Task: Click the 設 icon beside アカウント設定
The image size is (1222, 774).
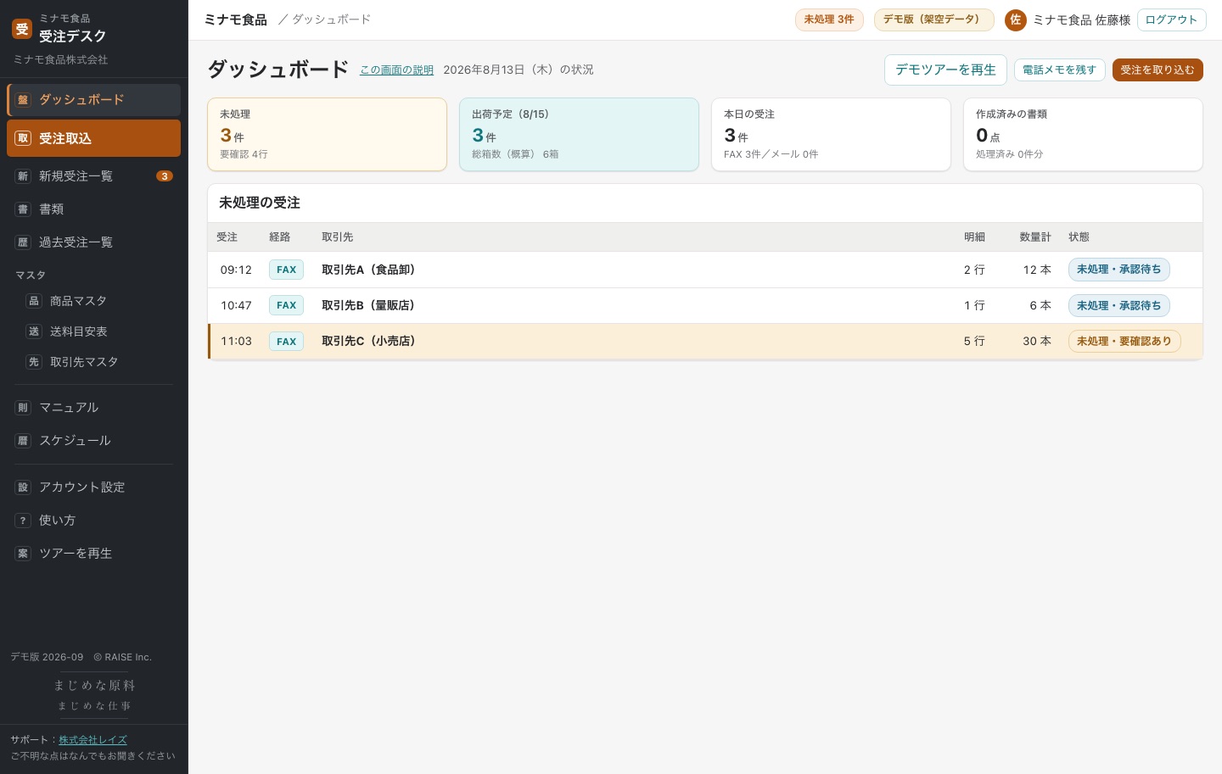Action: click(x=23, y=487)
